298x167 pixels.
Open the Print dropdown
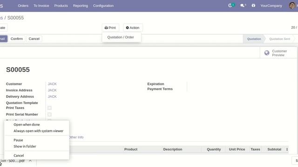[110, 28]
